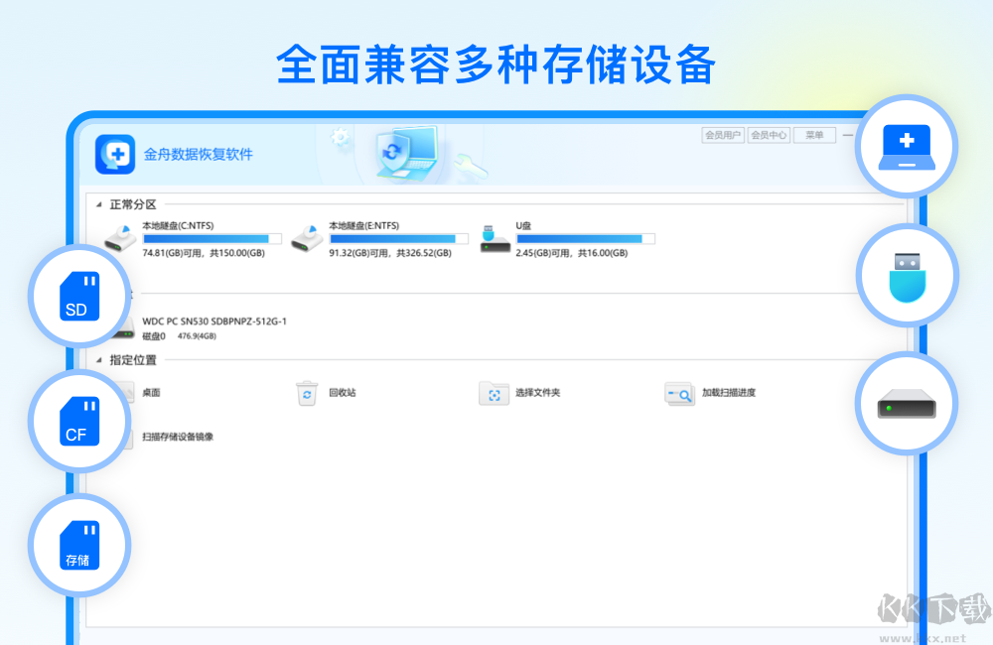Open the 菜单 menu
This screenshot has width=993, height=645.
pos(813,134)
